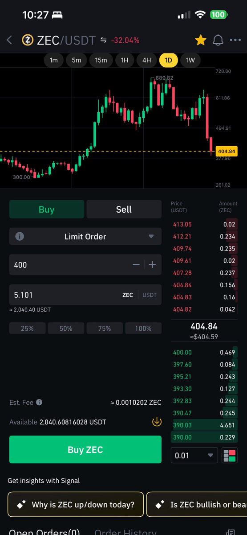Tap the bid price 400.00
Viewport: 247px width, 535px height.
click(182, 352)
